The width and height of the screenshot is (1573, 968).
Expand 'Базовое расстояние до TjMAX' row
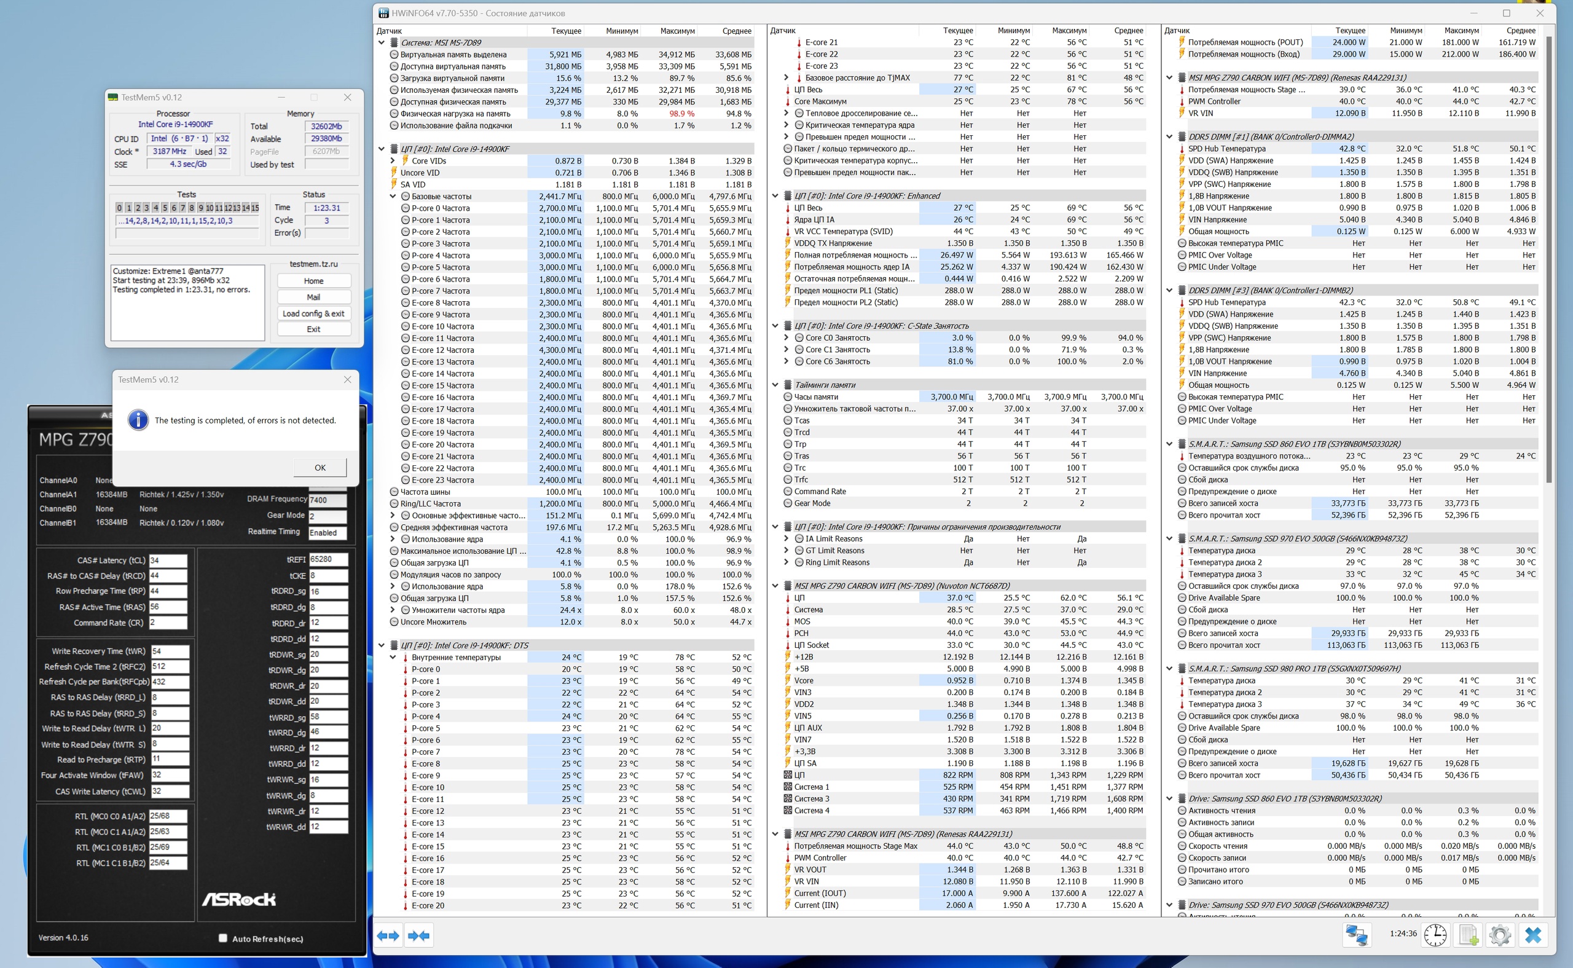(x=786, y=77)
